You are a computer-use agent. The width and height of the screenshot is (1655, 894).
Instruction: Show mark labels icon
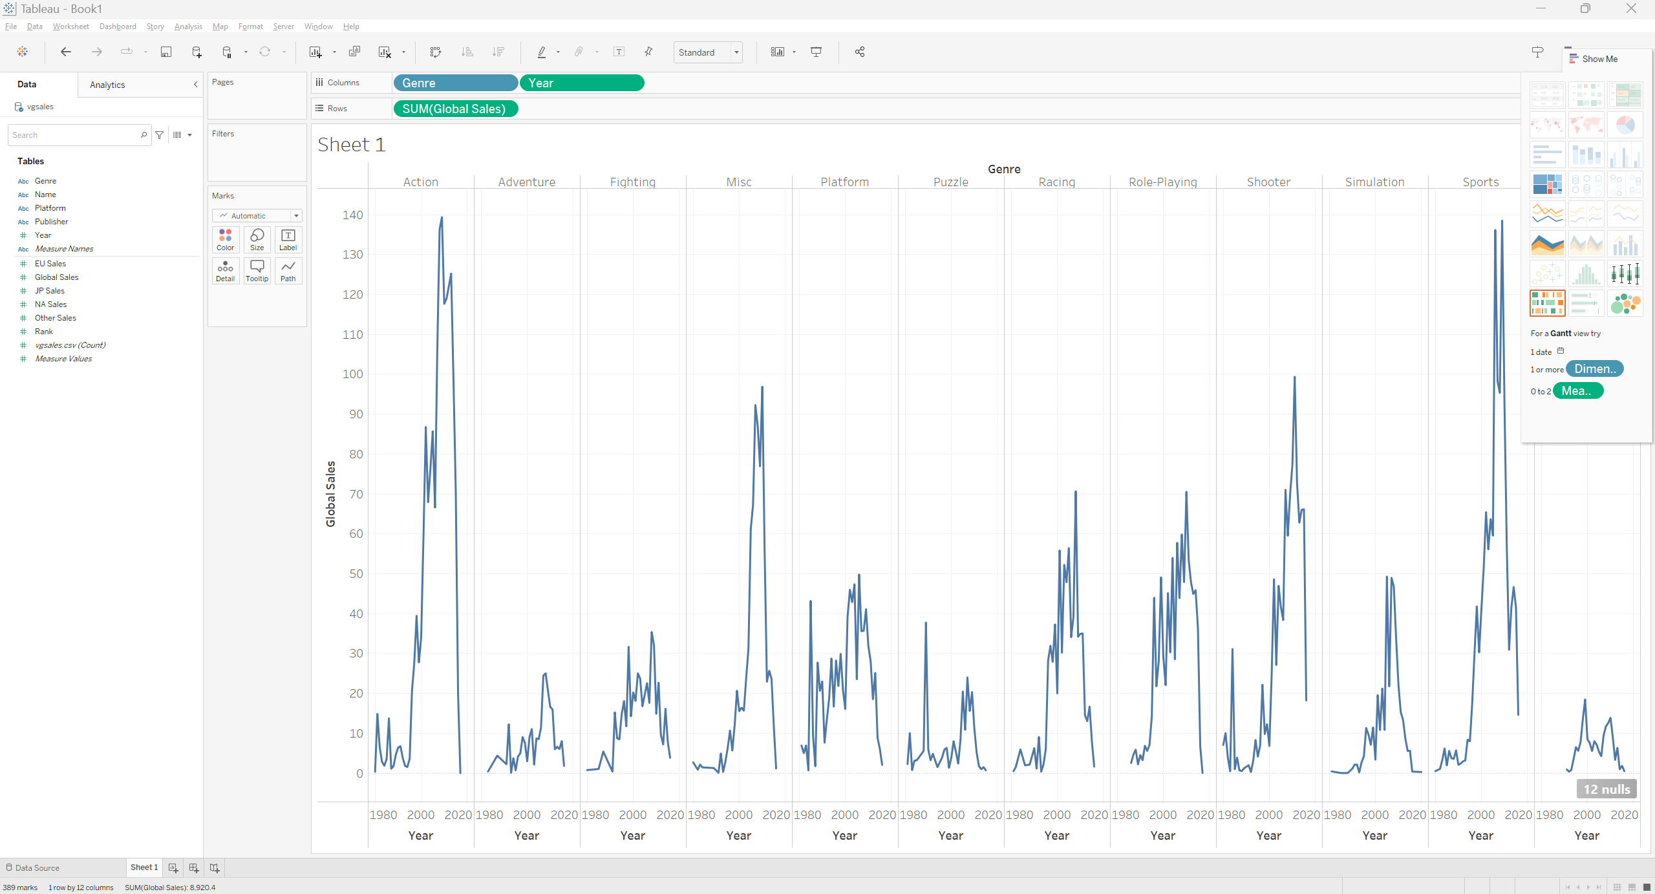pos(619,52)
